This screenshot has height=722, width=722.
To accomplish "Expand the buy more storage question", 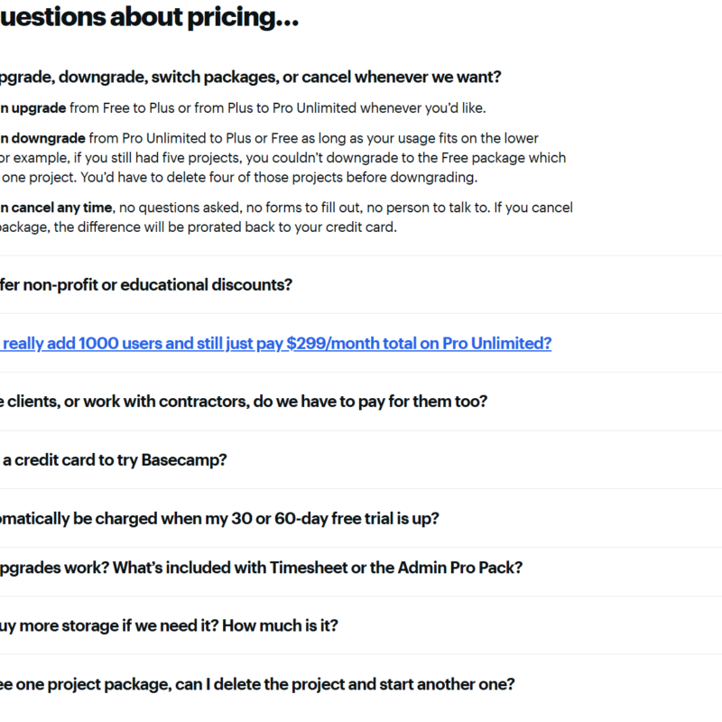I will coord(171,625).
